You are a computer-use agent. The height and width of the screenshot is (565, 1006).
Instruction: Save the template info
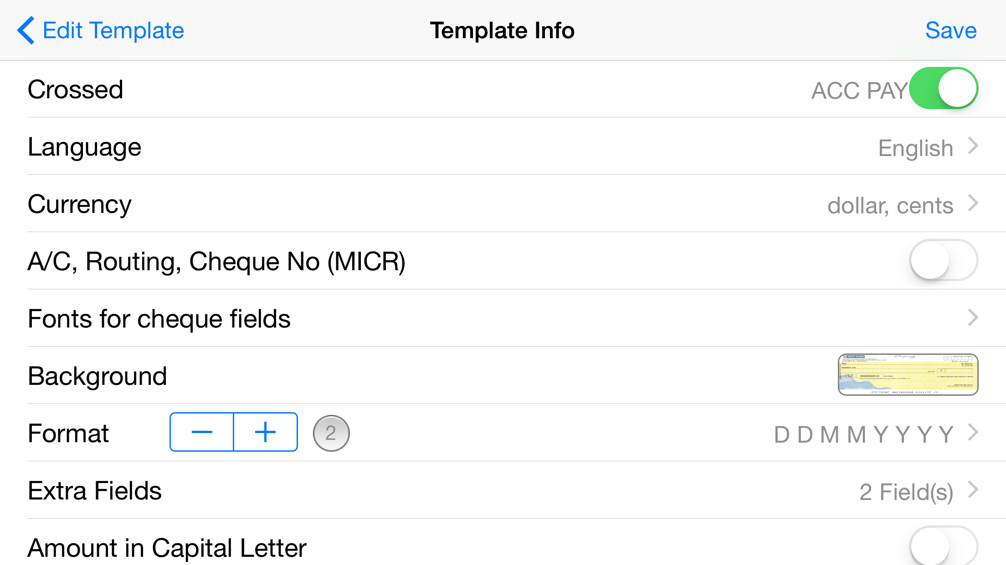(x=951, y=30)
